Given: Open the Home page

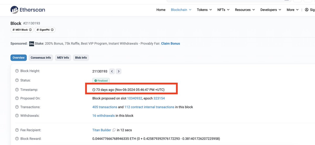Looking at the screenshot, I should [x=161, y=10].
